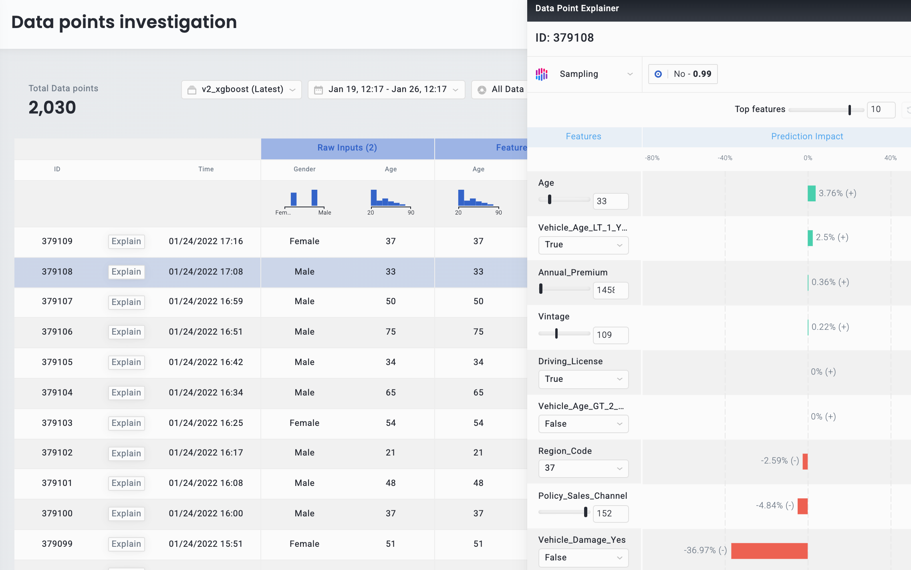Click the Raw Inputs (2) column group
This screenshot has height=570, width=911.
click(x=347, y=148)
